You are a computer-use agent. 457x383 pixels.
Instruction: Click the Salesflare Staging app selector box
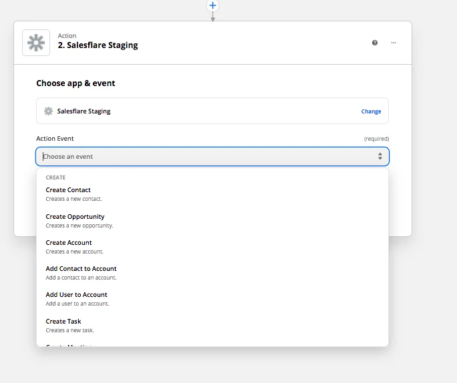click(x=212, y=111)
